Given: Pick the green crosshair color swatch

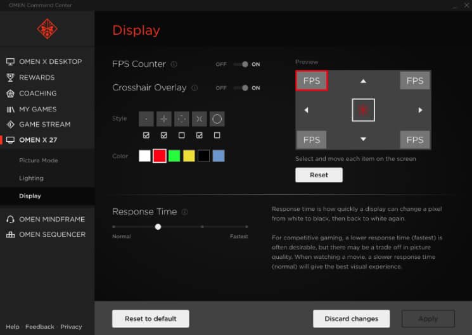Looking at the screenshot, I should [x=174, y=156].
